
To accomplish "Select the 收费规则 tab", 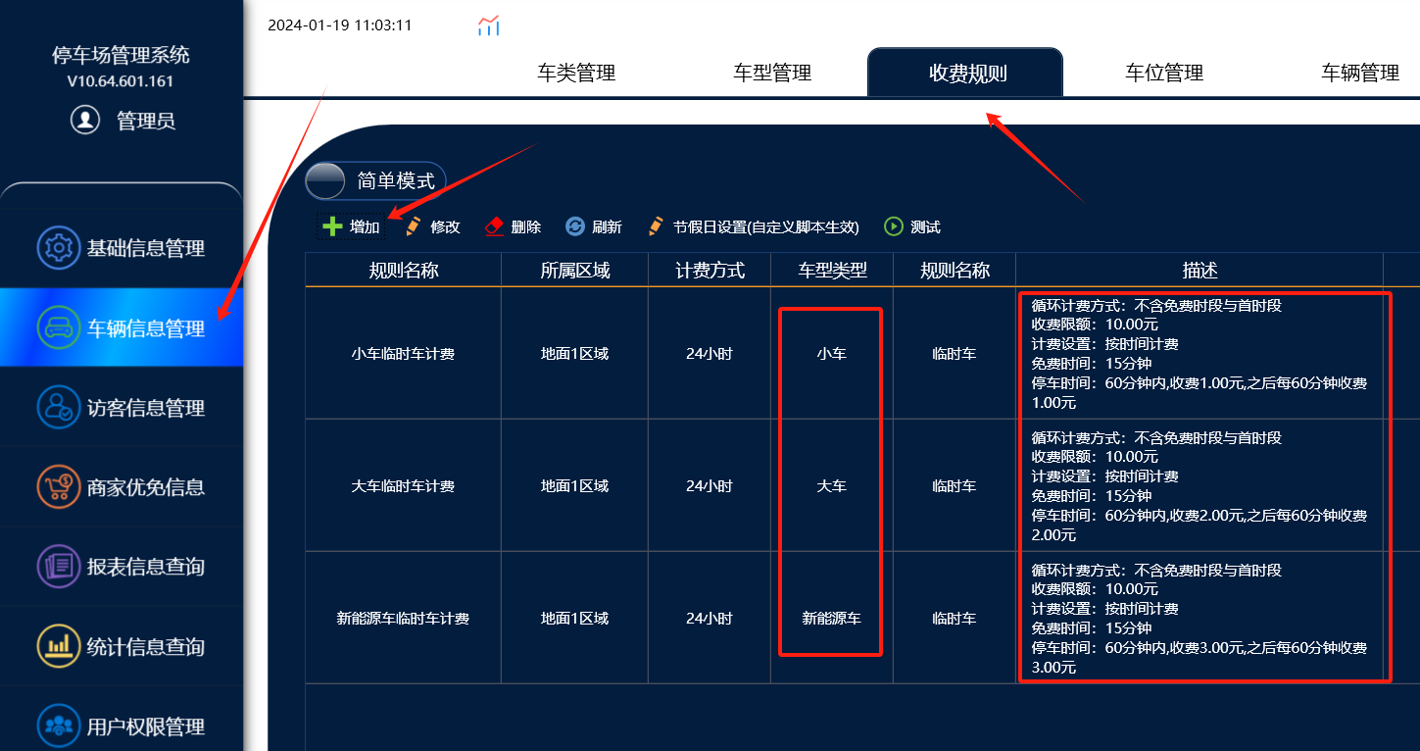I will coord(965,73).
